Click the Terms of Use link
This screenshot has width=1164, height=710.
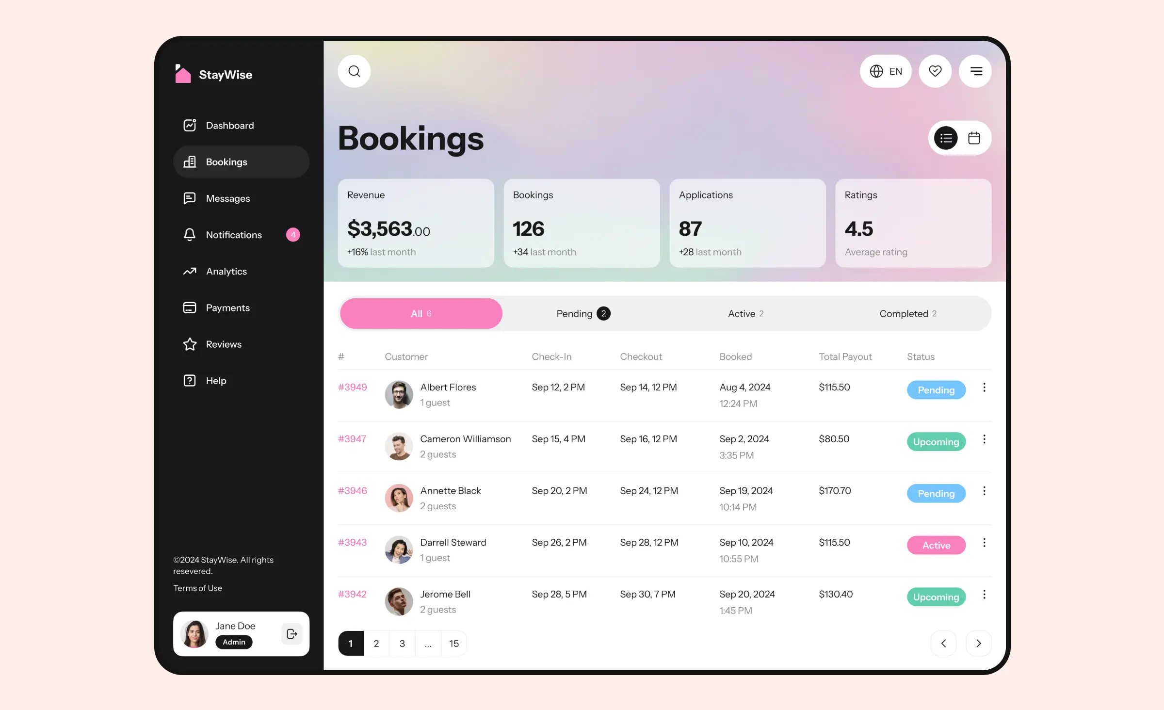point(197,588)
